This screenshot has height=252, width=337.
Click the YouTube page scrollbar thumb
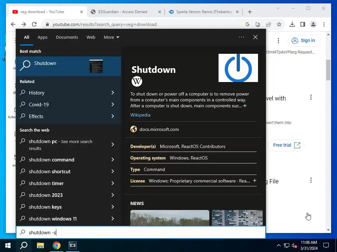pos(328,70)
